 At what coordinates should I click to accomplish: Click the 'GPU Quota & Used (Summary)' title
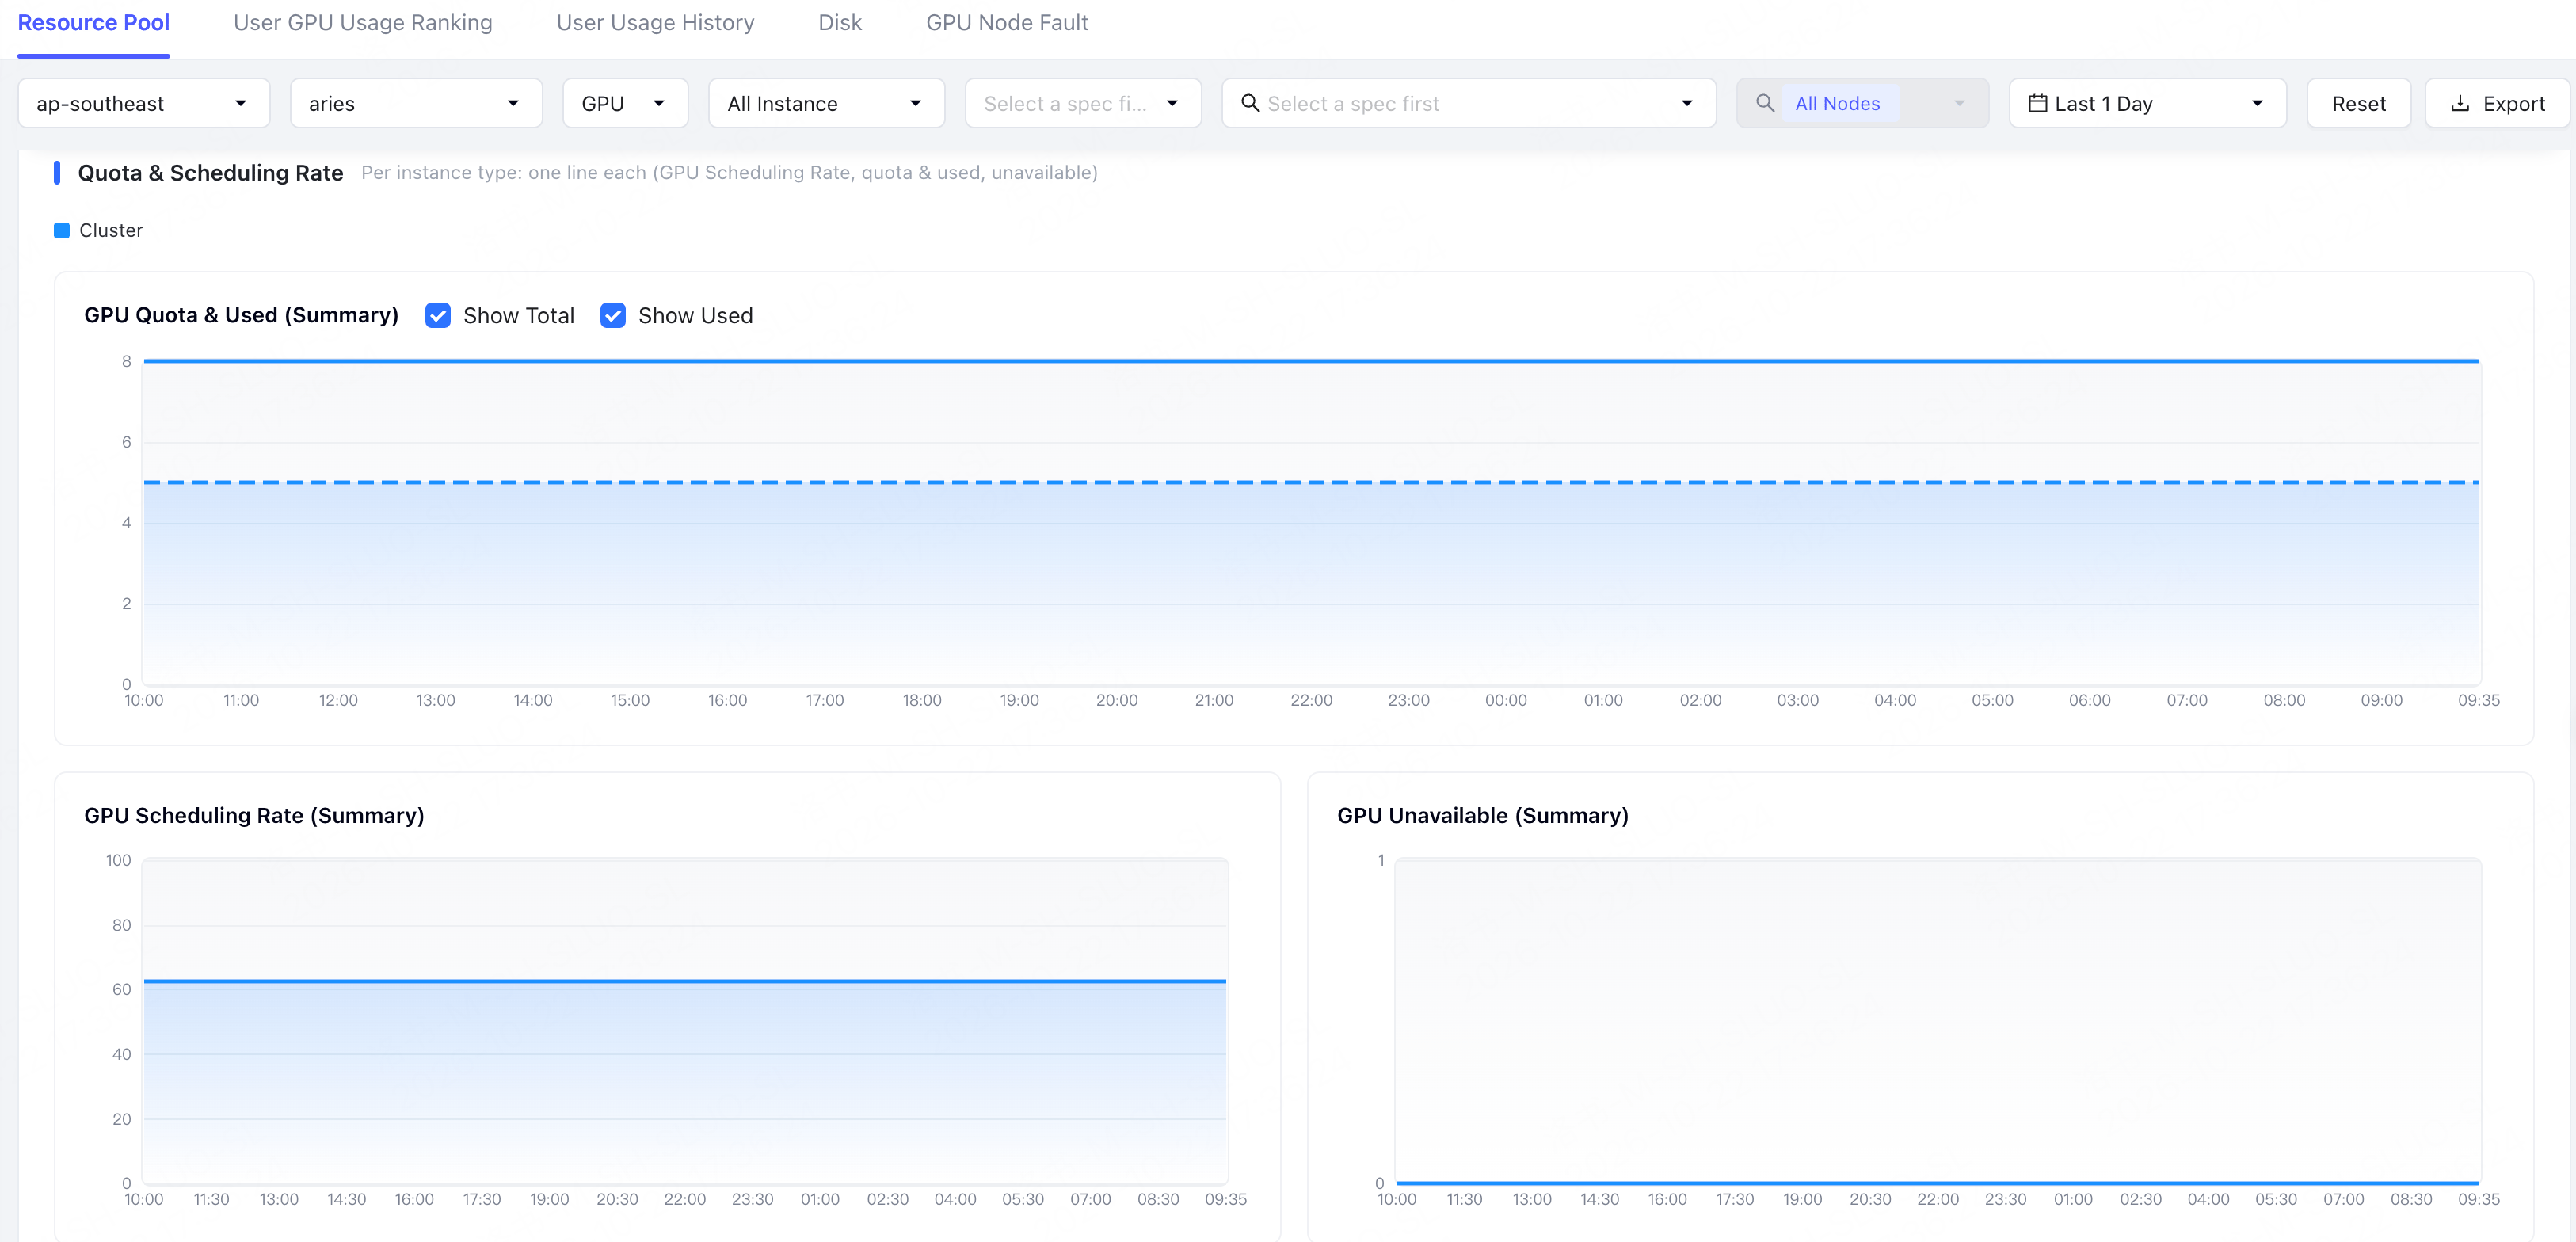click(241, 315)
